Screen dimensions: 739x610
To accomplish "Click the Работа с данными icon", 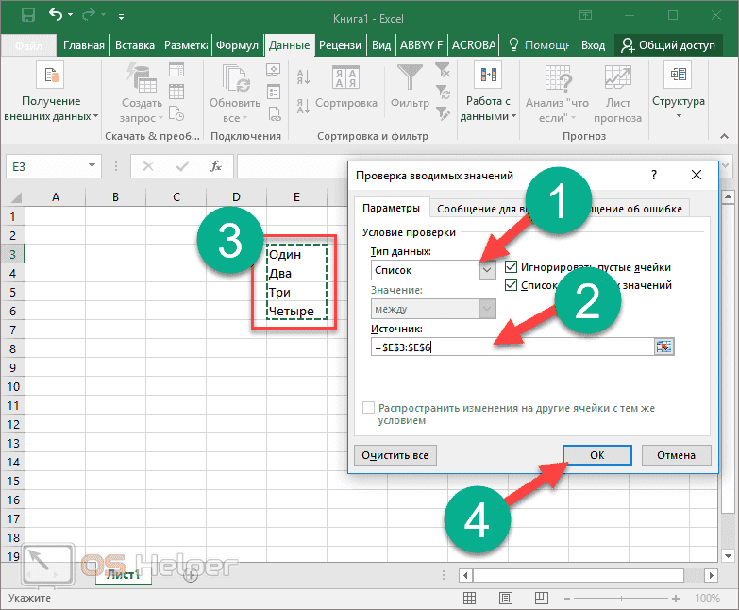I will point(488,76).
